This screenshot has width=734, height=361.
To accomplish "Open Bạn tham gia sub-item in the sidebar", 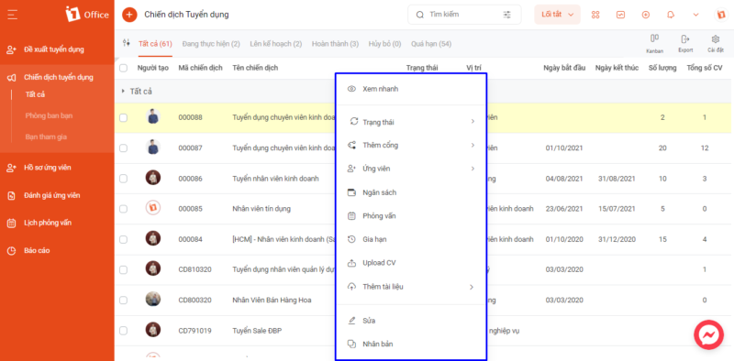I will tap(46, 137).
